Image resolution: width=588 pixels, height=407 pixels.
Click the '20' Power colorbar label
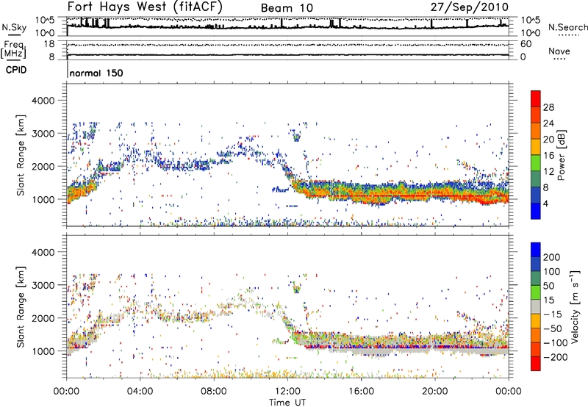point(548,140)
